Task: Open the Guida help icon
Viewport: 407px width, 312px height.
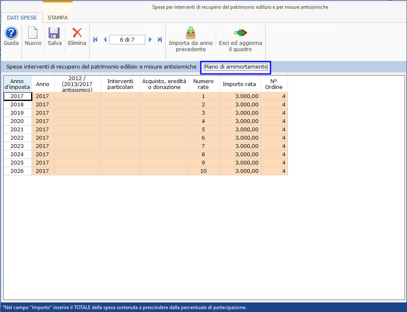Action: [x=11, y=33]
